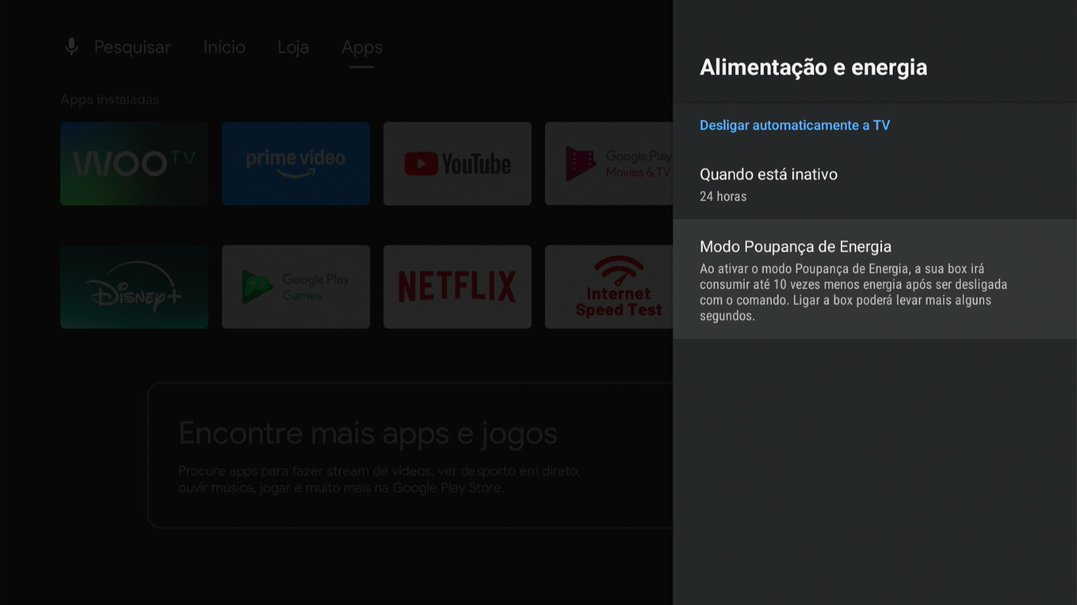1077x605 pixels.
Task: Switch to the Loja tab
Action: click(293, 47)
